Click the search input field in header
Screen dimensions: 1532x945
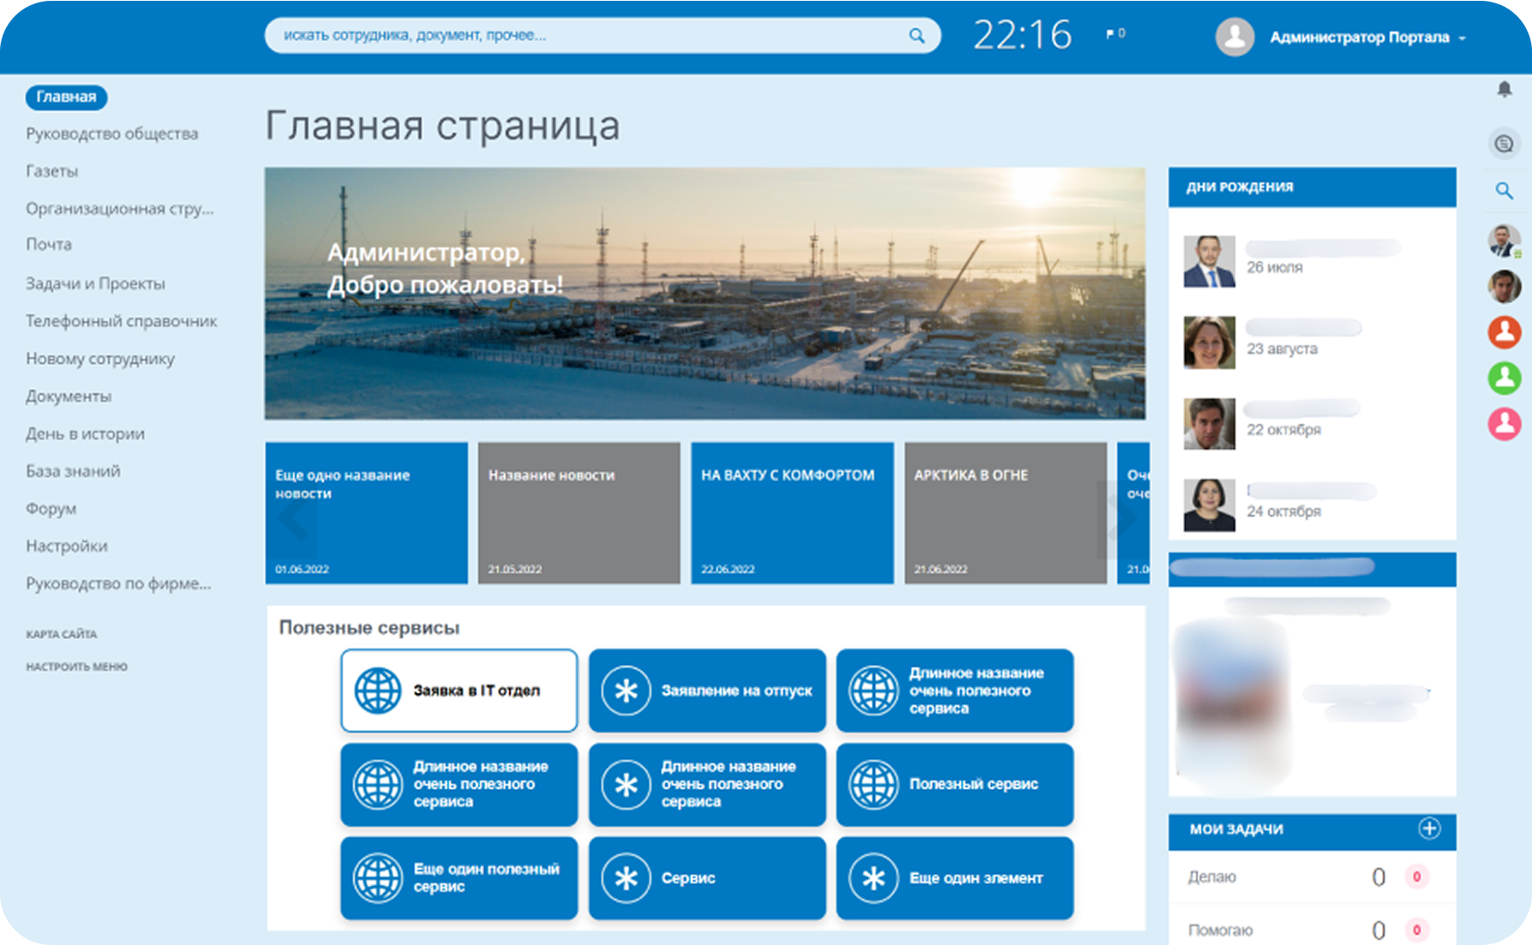[x=583, y=36]
